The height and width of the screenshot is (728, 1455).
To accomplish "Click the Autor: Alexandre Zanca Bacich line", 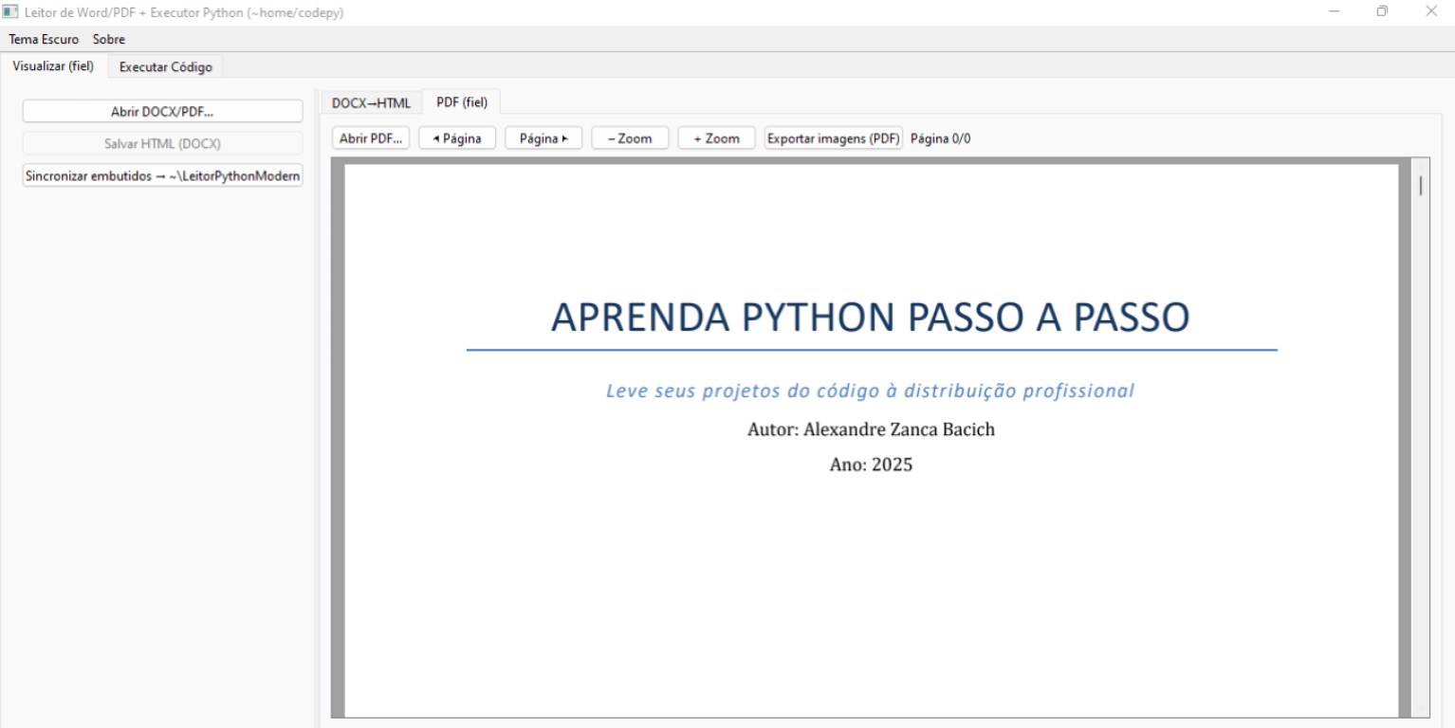I will pyautogui.click(x=871, y=429).
